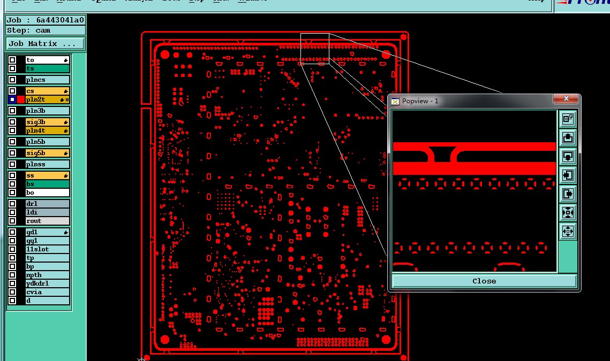Viewport: 610px width, 361px height.
Task: Select the 'plnss' layer name
Action: 48,164
